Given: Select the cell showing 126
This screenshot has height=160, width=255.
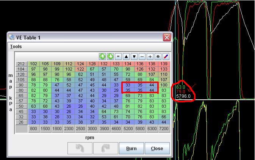Looking at the screenshot, I should coord(140,69).
